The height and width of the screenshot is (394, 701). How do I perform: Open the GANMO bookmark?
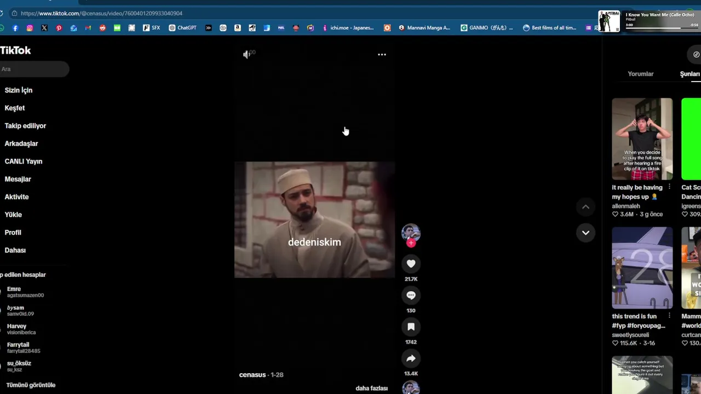tap(487, 28)
